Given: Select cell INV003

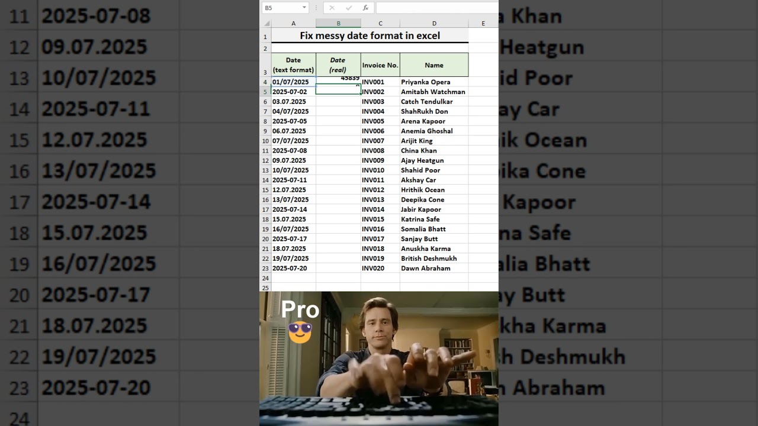Looking at the screenshot, I should [x=380, y=102].
